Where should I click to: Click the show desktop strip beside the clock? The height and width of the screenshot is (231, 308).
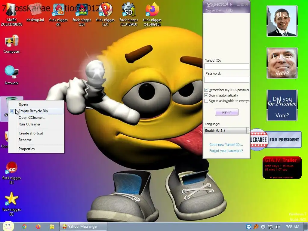(306, 227)
